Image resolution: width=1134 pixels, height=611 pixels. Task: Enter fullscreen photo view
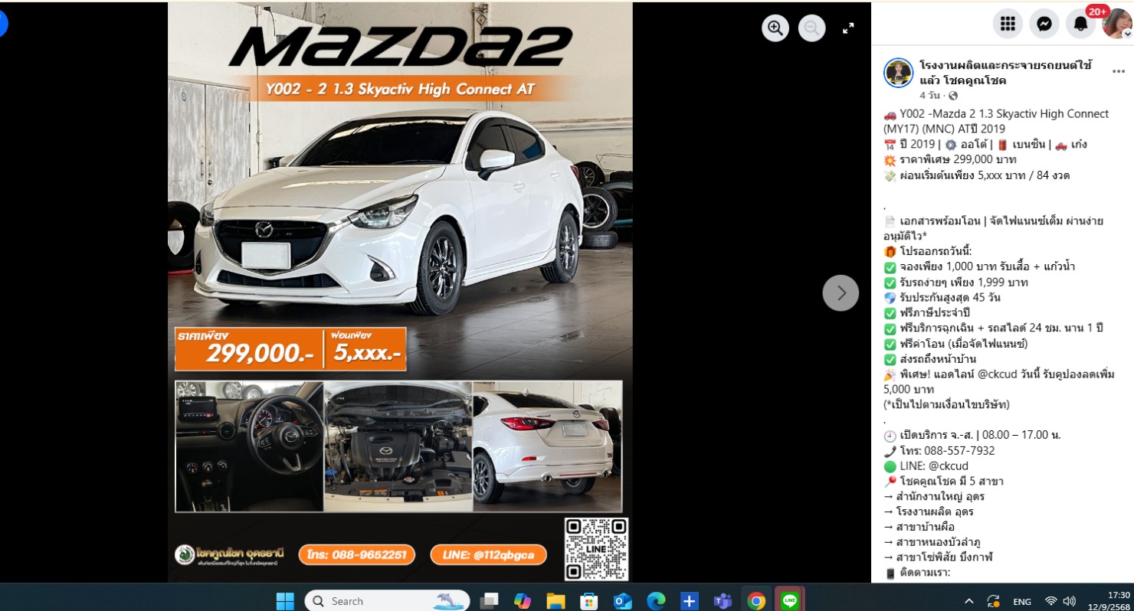(x=848, y=28)
